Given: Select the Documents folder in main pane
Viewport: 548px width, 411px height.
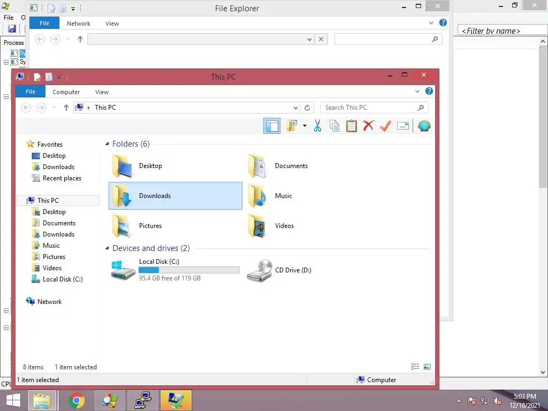Looking at the screenshot, I should (311, 166).
